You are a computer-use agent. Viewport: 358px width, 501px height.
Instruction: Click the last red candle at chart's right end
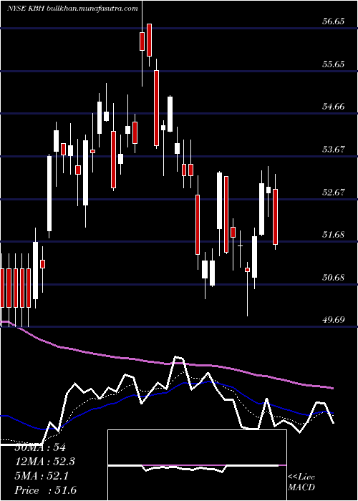tap(275, 217)
